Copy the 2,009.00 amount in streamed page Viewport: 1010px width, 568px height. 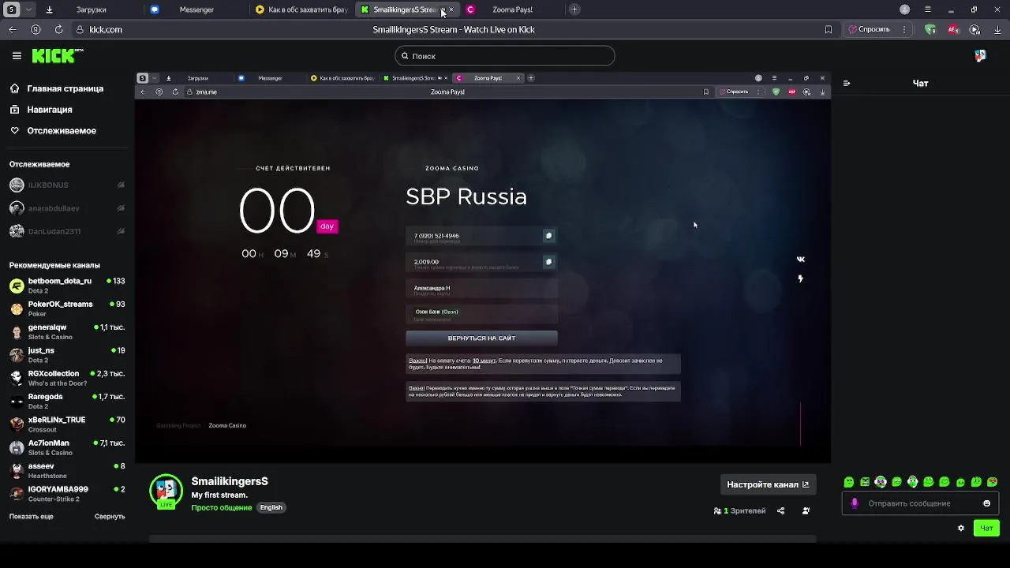(x=548, y=262)
